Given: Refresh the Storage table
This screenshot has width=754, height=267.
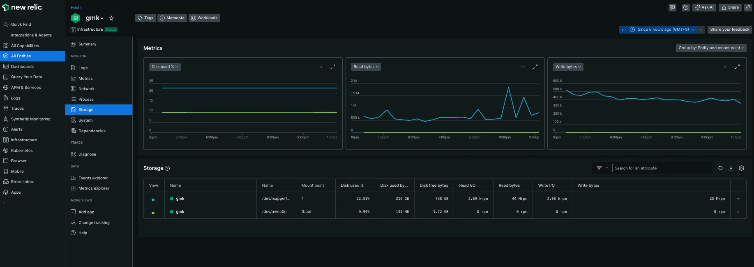Looking at the screenshot, I should [x=720, y=168].
